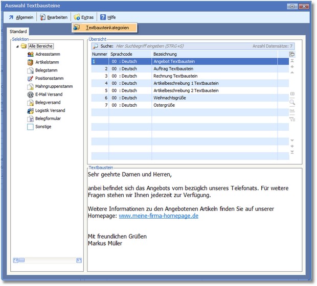Image resolution: width=317 pixels, height=286 pixels.
Task: Open the Hilfe menu
Action: (x=108, y=17)
